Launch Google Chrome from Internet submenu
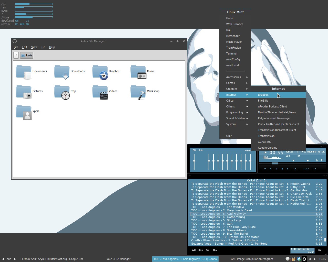The image size is (328, 262). [x=278, y=148]
